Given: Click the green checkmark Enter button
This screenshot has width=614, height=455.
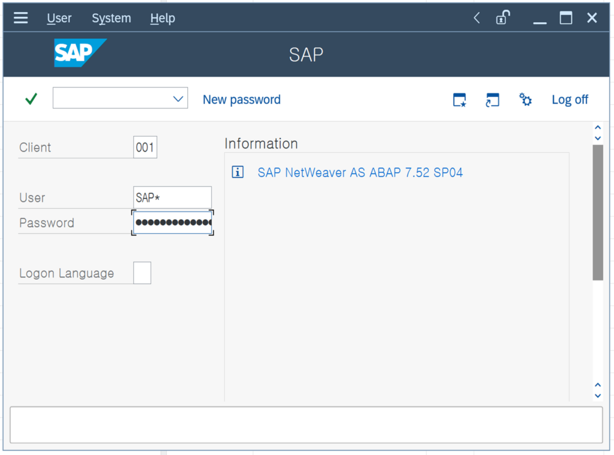Looking at the screenshot, I should click(31, 99).
